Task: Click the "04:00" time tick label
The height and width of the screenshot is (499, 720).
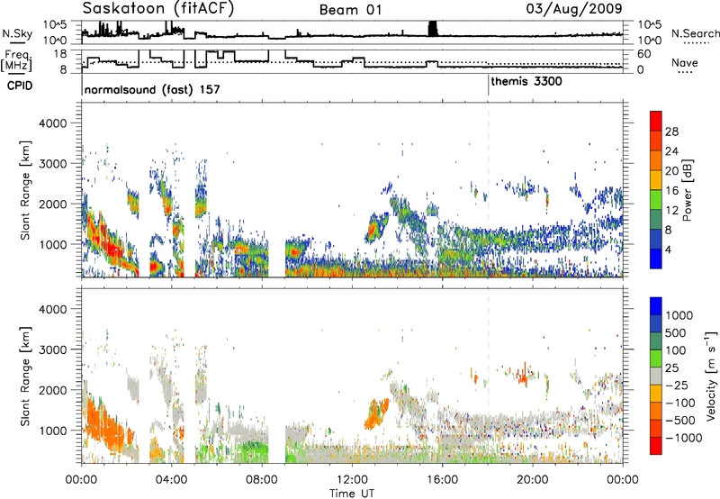Action: point(171,480)
